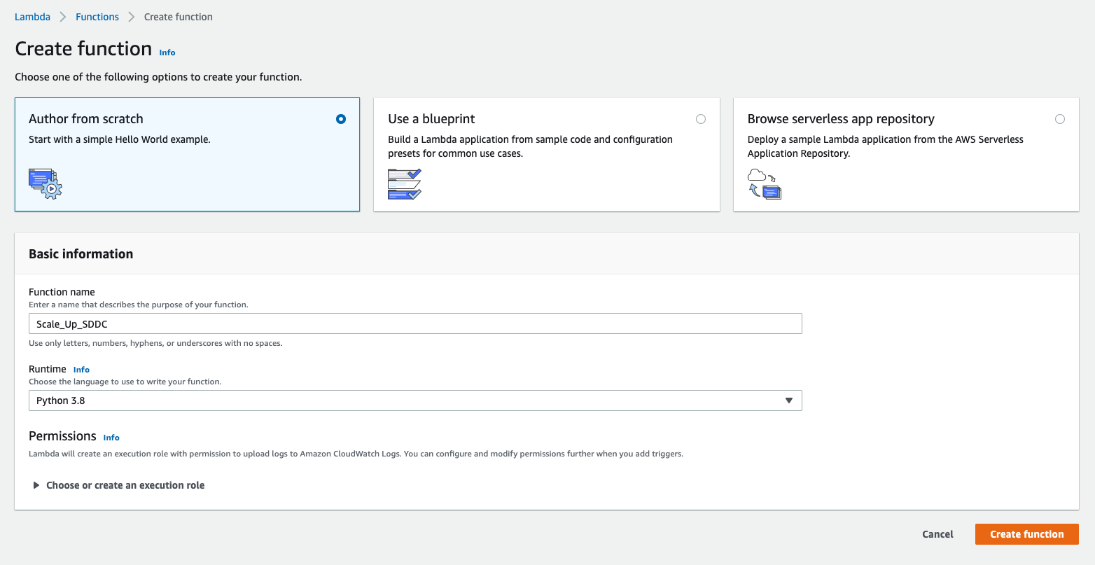Navigate to Functions breadcrumb link
Image resolution: width=1095 pixels, height=565 pixels.
[x=97, y=17]
